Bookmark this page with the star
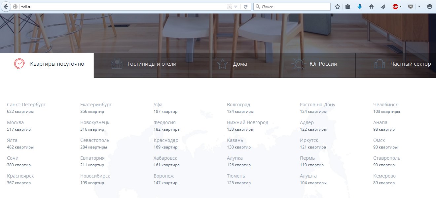This screenshot has width=436, height=198. (338, 7)
